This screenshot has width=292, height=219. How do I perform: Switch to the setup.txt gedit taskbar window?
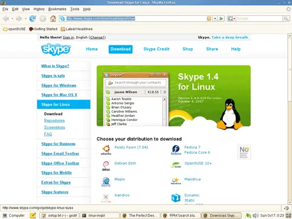coord(59,215)
